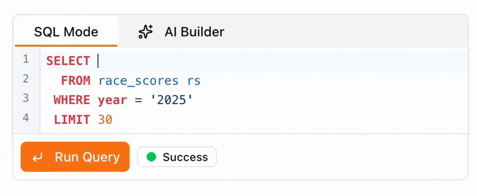Open the AI Builder tab
The height and width of the screenshot is (196, 477).
coord(194,32)
